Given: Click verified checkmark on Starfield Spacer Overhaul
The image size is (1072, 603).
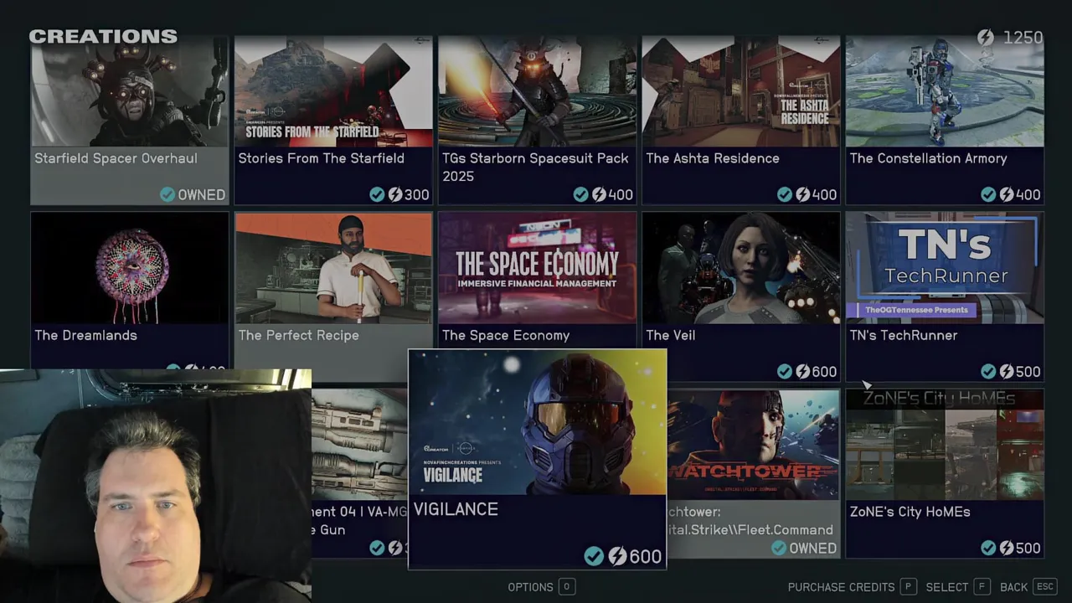Looking at the screenshot, I should (x=167, y=194).
